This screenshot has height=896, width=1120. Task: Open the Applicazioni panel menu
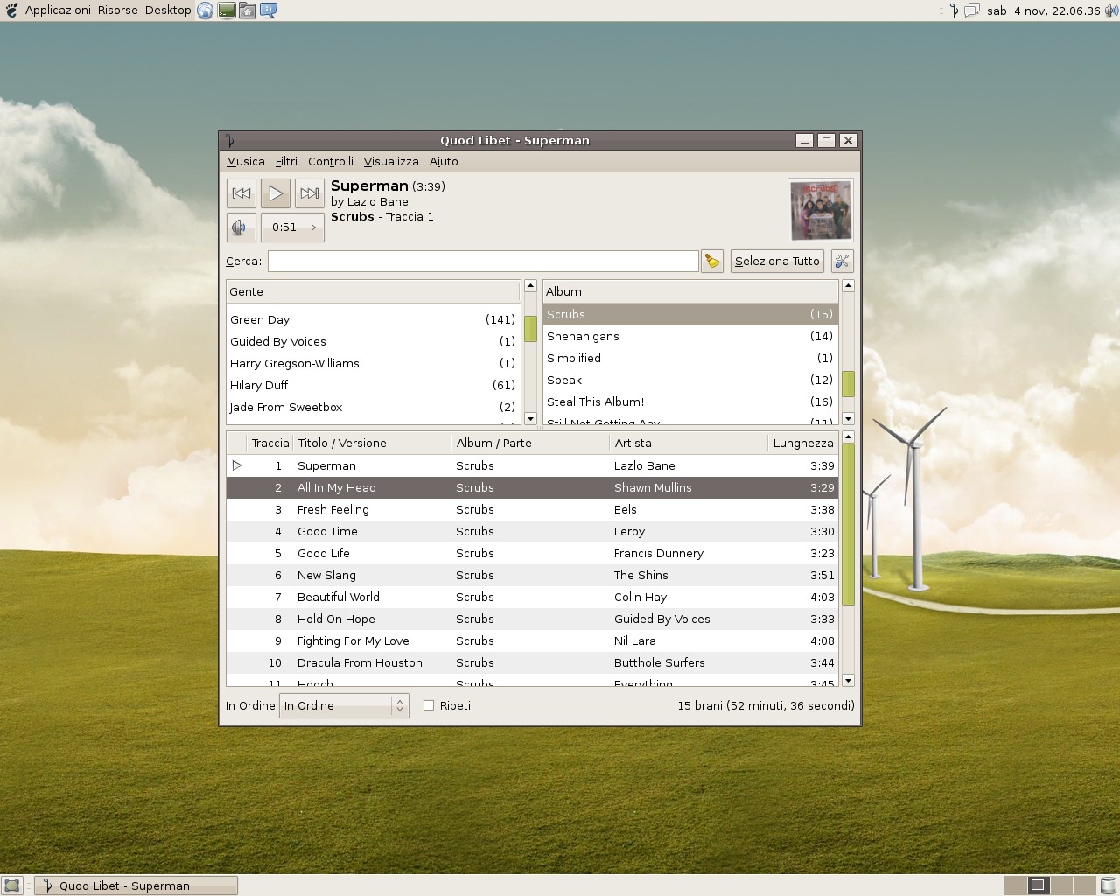(x=58, y=10)
